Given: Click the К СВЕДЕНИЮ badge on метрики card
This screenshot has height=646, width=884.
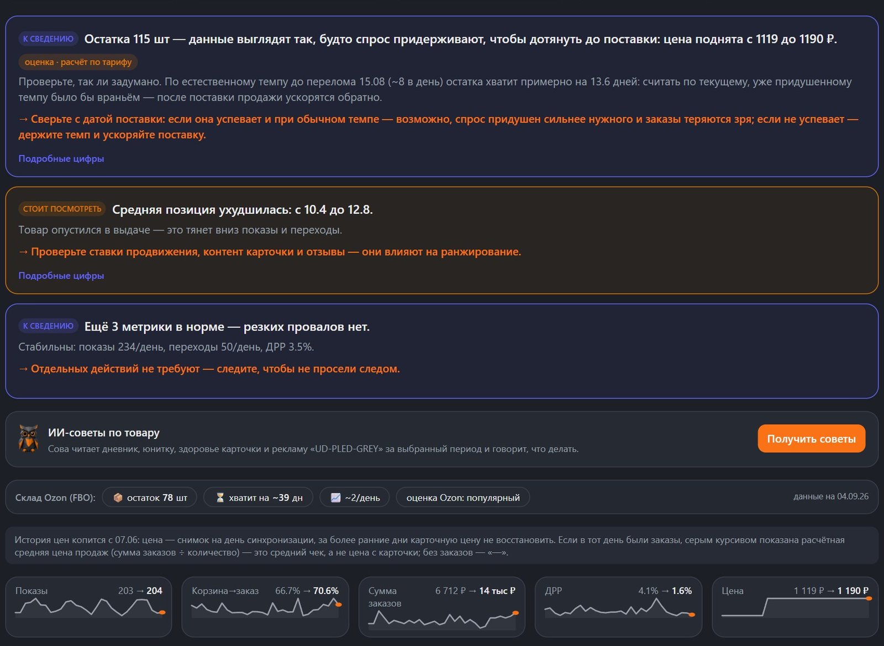Looking at the screenshot, I should click(48, 326).
